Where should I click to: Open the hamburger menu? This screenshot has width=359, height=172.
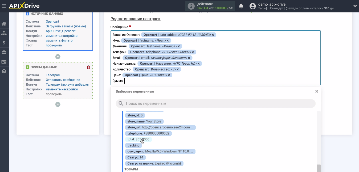(4, 6)
